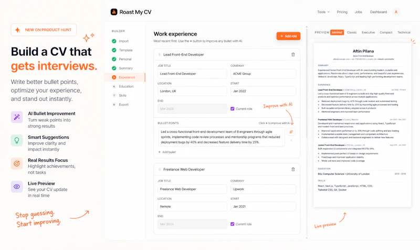
Task: Click the Add bullet link
Action: click(167, 152)
